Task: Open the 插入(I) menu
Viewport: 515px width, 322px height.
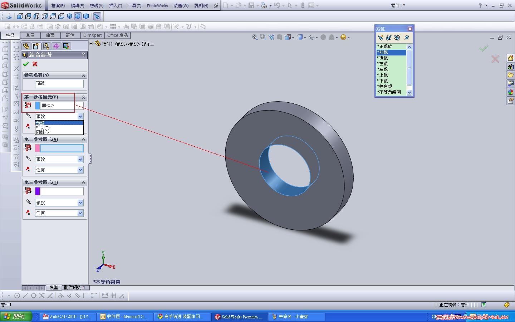Action: pyautogui.click(x=116, y=6)
